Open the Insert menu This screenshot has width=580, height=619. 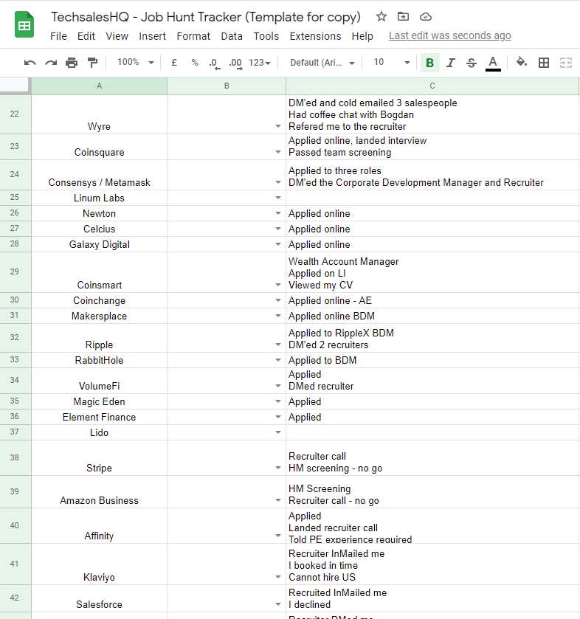[x=153, y=36]
